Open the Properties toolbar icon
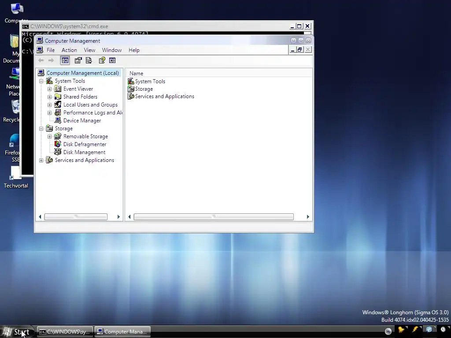Screen dimensions: 451x338 click(78, 60)
